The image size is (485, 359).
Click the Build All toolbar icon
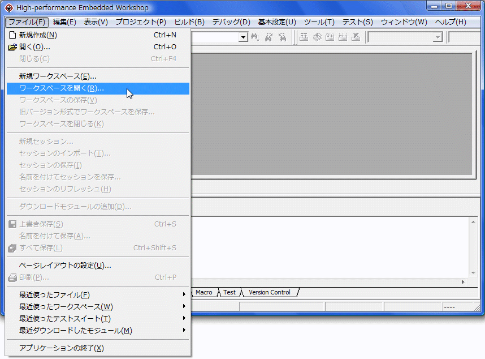(x=330, y=37)
